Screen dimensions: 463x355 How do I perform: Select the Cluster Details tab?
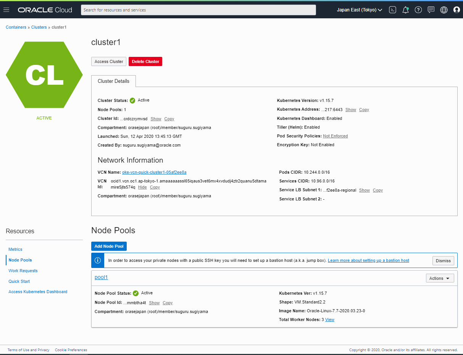tap(113, 81)
